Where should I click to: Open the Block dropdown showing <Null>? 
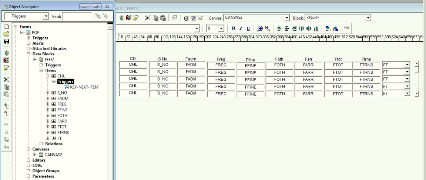(368, 18)
